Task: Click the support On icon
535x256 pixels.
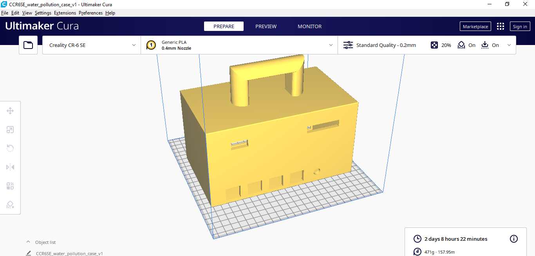Action: [x=461, y=45]
